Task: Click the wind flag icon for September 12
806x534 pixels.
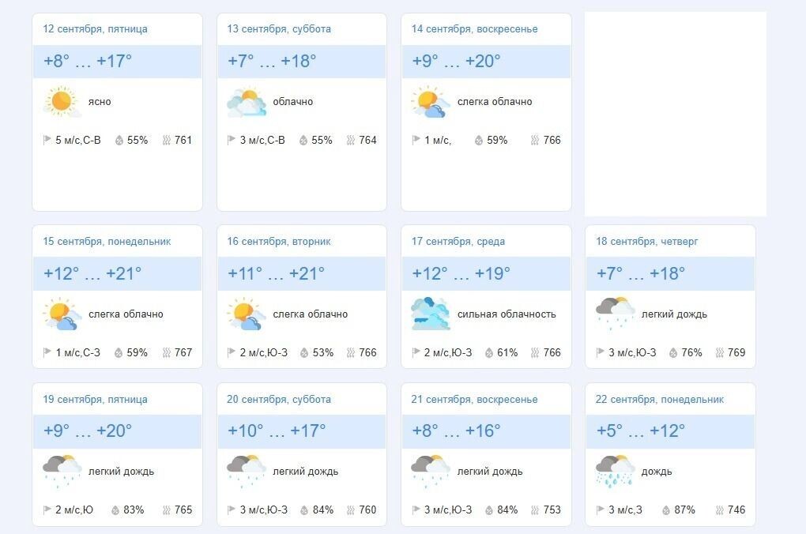Action: pos(46,140)
